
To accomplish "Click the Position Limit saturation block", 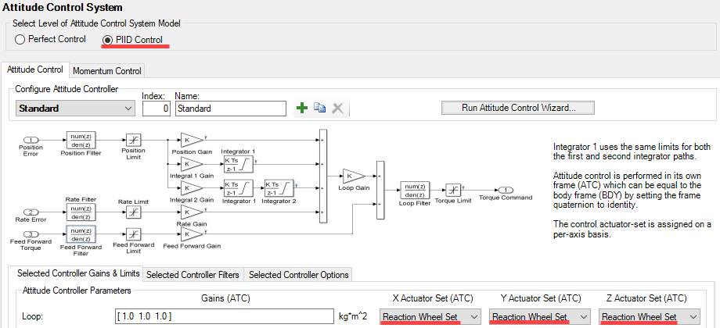I will click(x=133, y=141).
